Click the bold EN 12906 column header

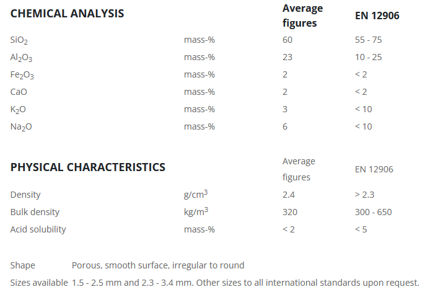pyautogui.click(x=377, y=16)
